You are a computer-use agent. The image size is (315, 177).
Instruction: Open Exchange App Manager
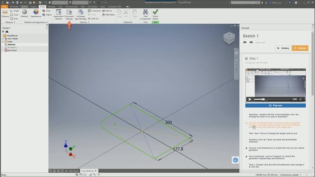pyautogui.click(x=81, y=15)
